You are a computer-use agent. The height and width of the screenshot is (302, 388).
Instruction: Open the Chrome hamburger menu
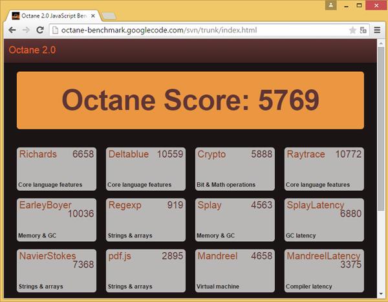click(x=377, y=30)
